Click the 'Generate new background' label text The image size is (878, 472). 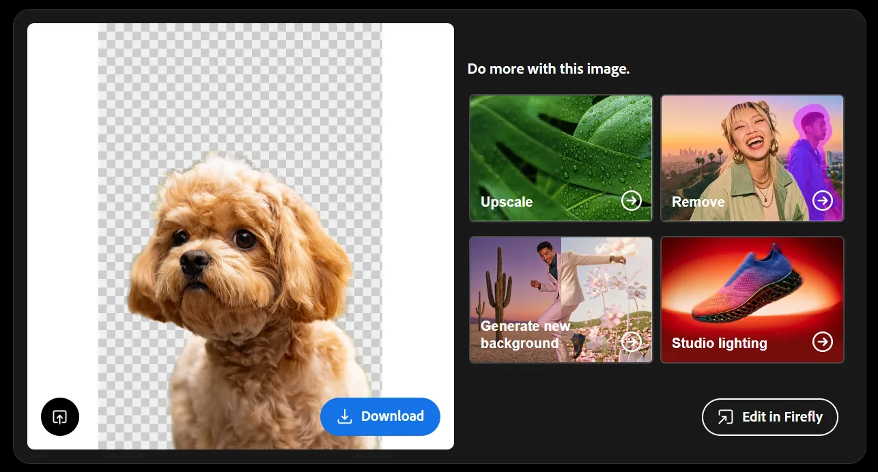(525, 334)
